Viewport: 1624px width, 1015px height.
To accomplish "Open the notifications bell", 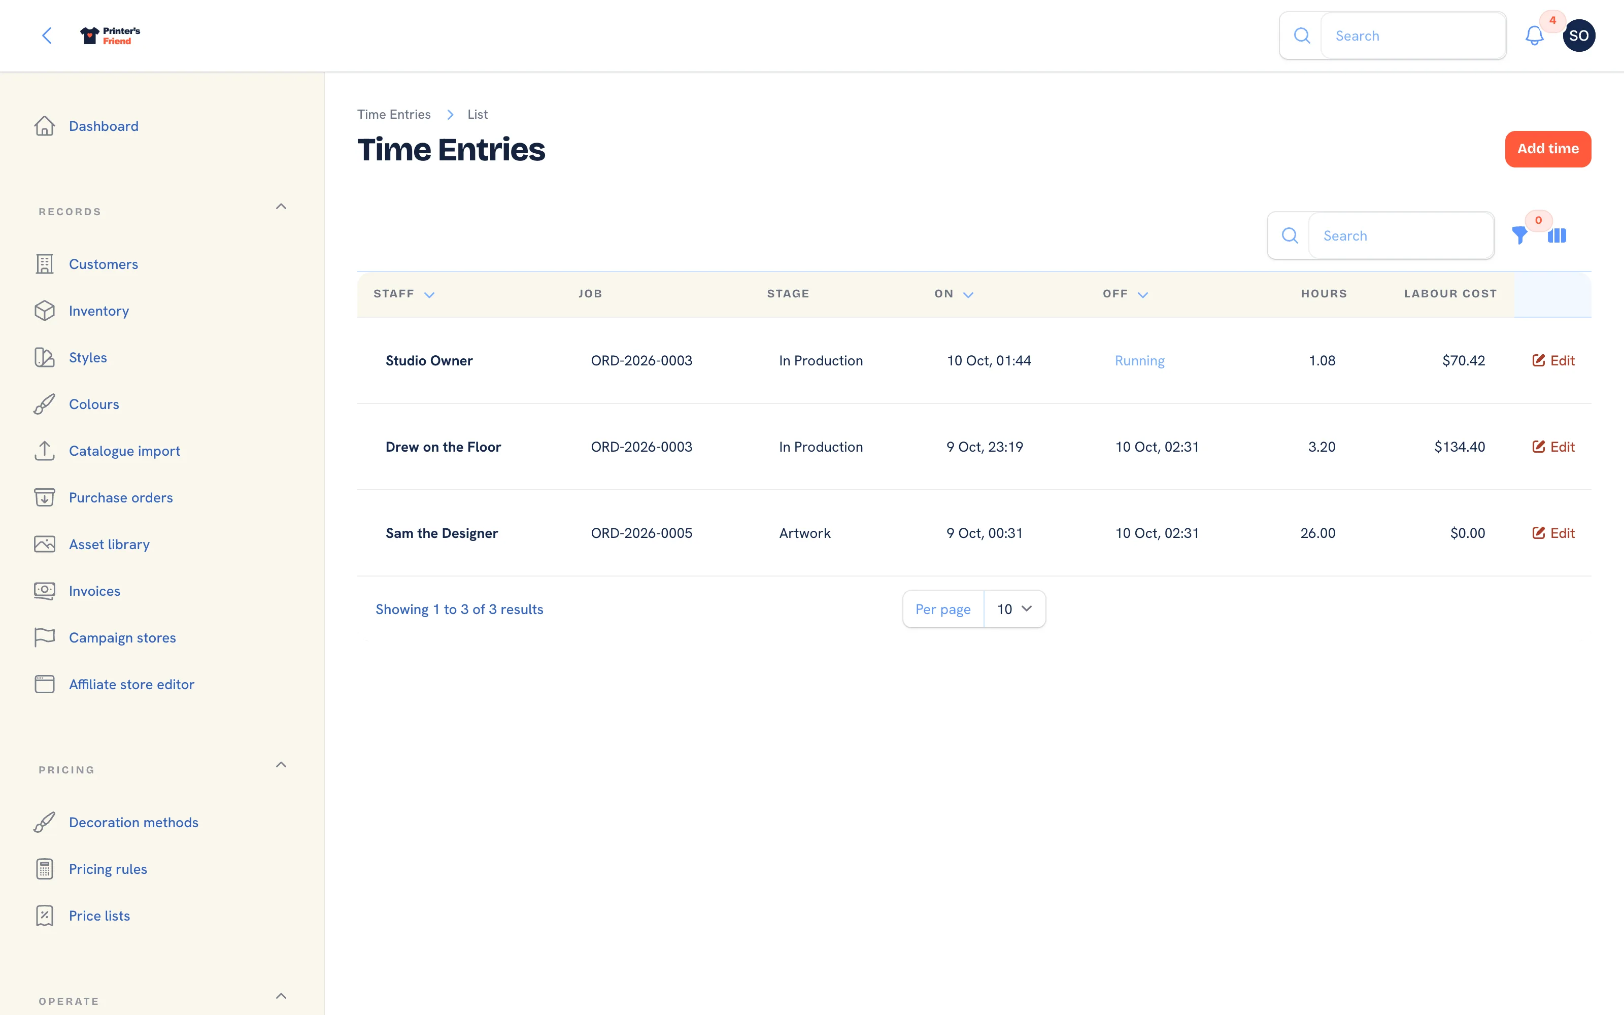I will tap(1534, 36).
